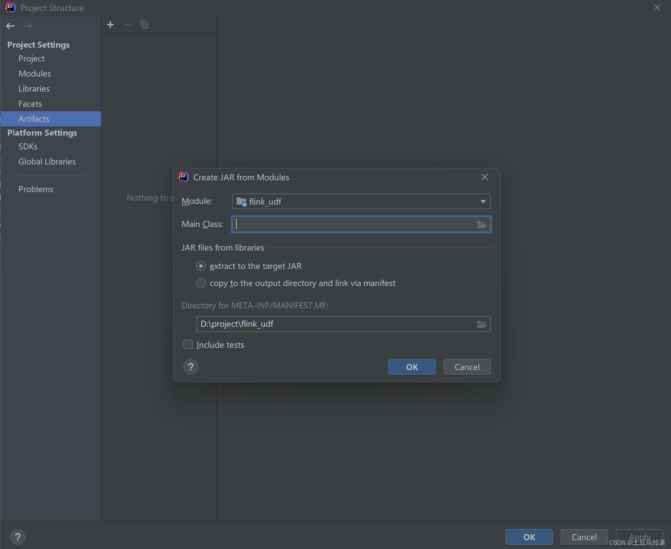Select copy to output directory option
This screenshot has width=671, height=549.
point(201,283)
